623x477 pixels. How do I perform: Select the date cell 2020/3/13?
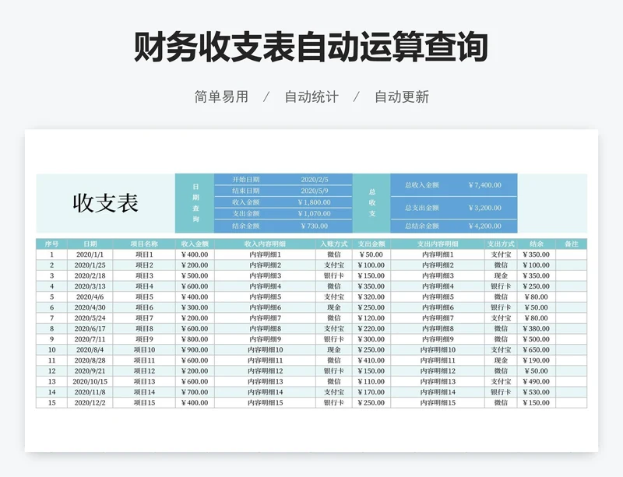[x=90, y=286]
